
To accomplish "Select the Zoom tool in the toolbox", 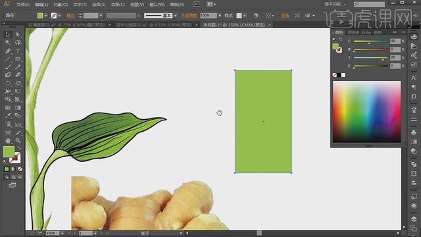I will coord(18,140).
